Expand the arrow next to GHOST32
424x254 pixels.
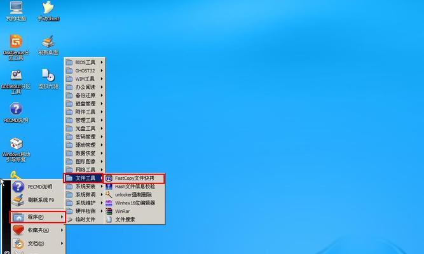click(102, 70)
